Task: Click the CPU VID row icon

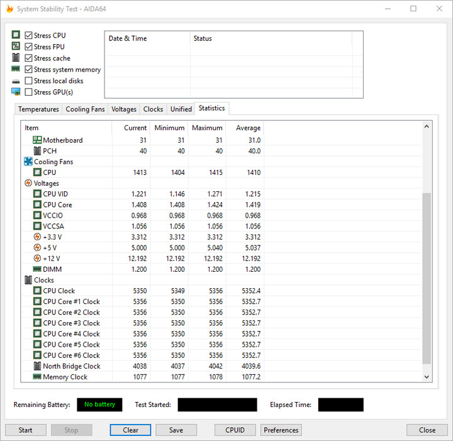Action: click(37, 194)
